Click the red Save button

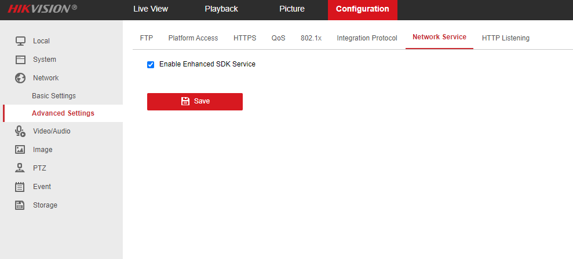(x=195, y=101)
